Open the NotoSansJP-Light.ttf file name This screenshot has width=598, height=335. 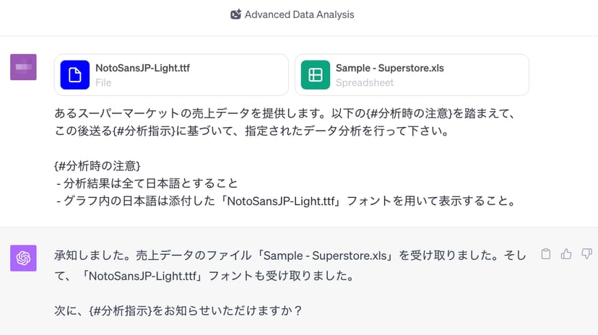(143, 69)
